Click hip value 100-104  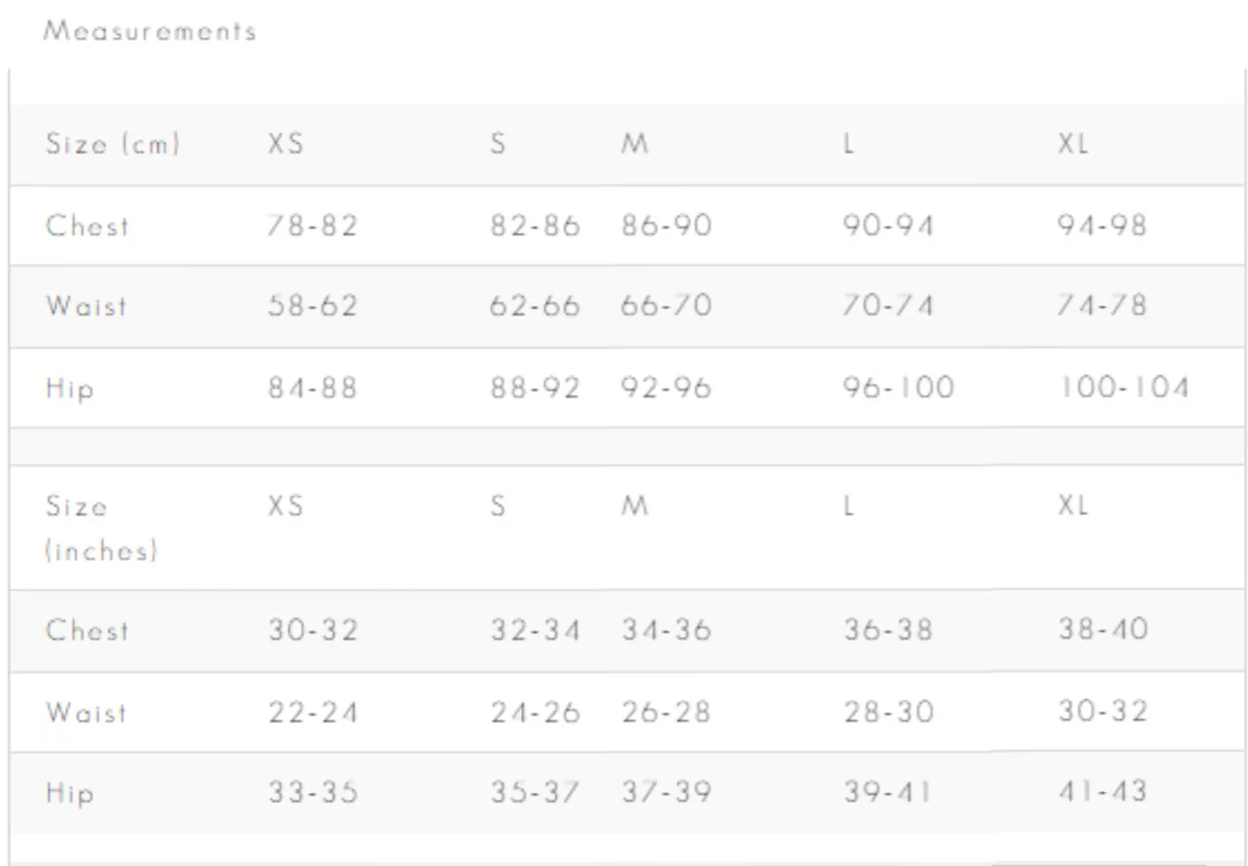click(x=1124, y=388)
